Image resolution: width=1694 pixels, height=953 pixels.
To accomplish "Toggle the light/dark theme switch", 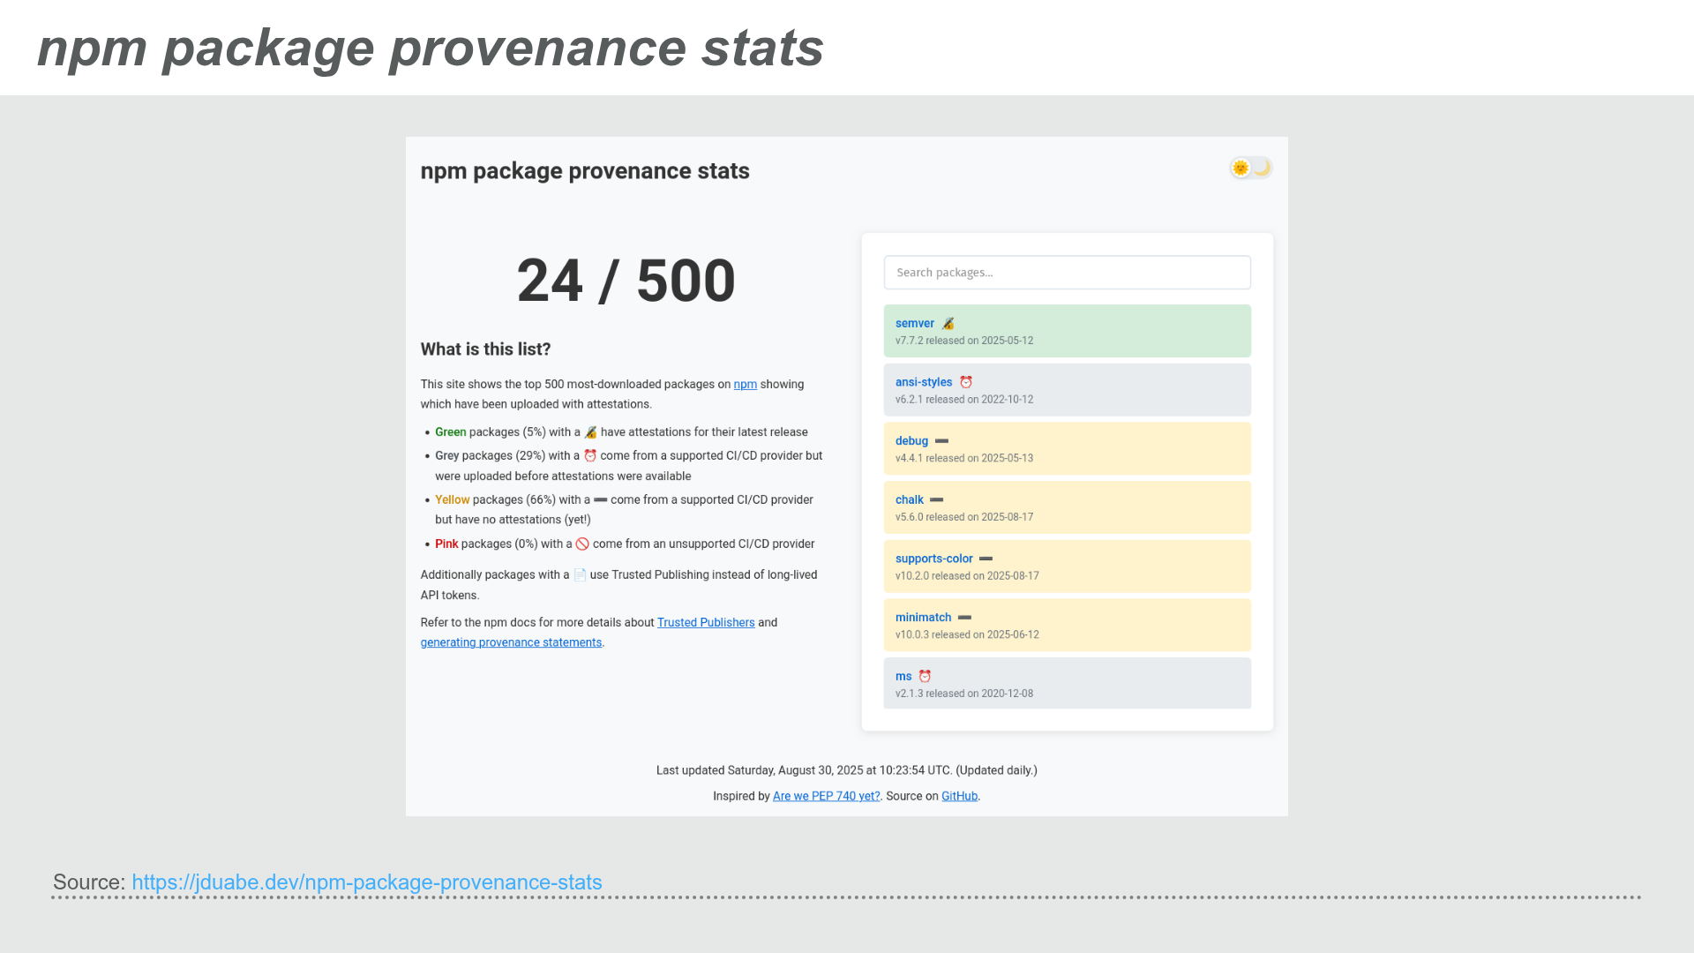I will pos(1251,168).
